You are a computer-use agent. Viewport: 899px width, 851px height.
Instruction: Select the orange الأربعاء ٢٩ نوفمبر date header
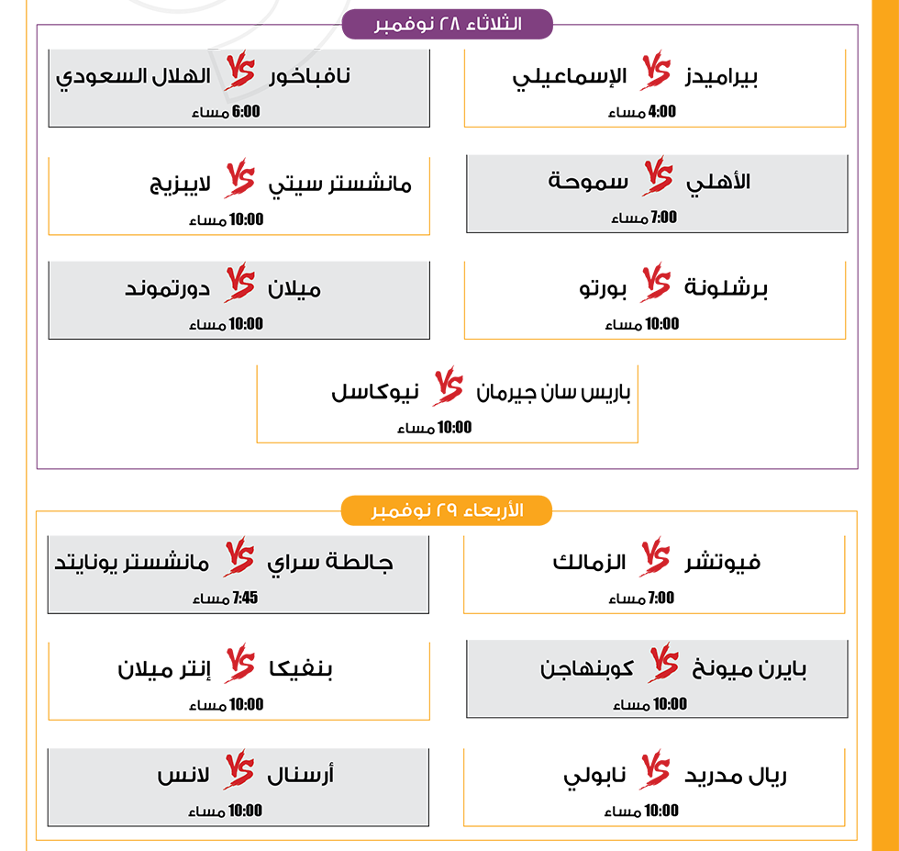pos(447,510)
